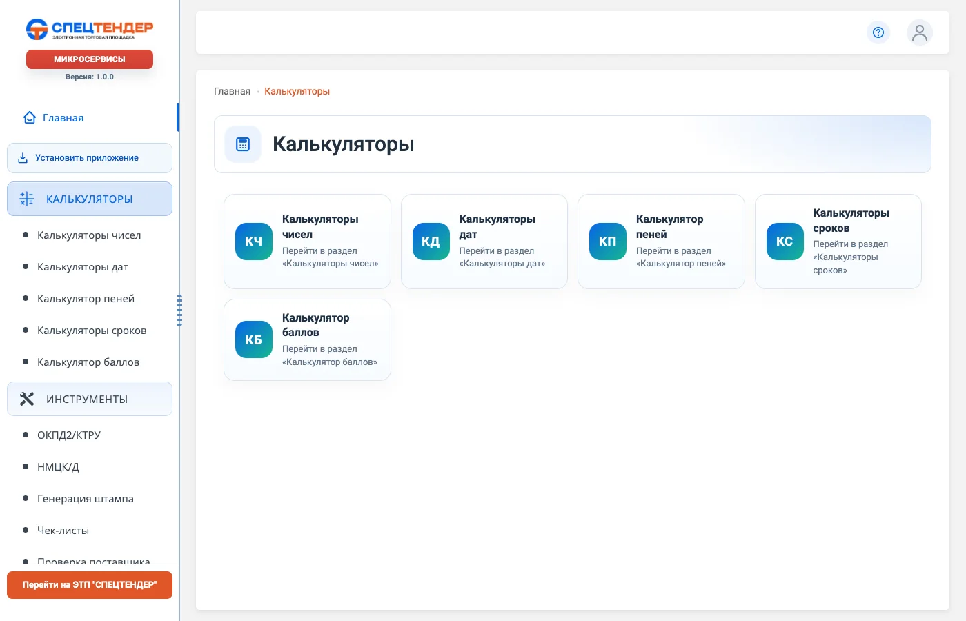Viewport: 966px width, 621px height.
Task: Open the user profile avatar icon
Action: pos(920,32)
